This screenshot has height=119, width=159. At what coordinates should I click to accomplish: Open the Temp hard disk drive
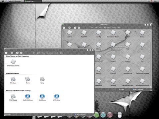tap(42, 80)
